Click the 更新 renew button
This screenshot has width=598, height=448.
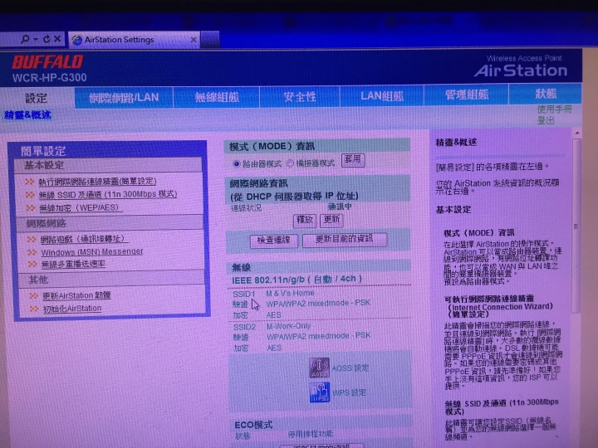331,220
